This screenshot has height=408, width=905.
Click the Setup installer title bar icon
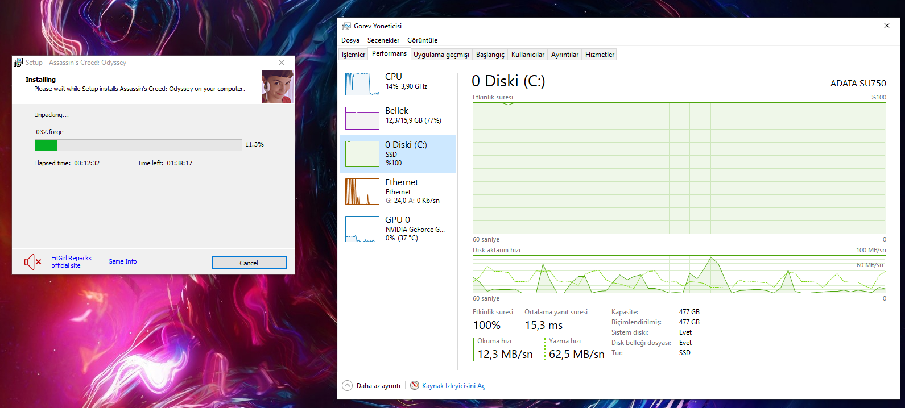coord(18,63)
